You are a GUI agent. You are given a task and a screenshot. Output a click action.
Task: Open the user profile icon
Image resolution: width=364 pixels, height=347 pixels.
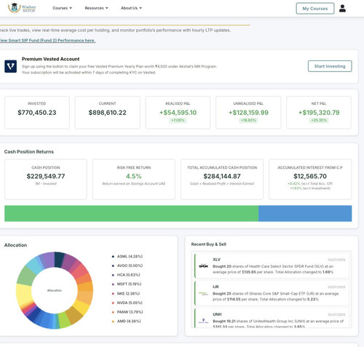(342, 8)
